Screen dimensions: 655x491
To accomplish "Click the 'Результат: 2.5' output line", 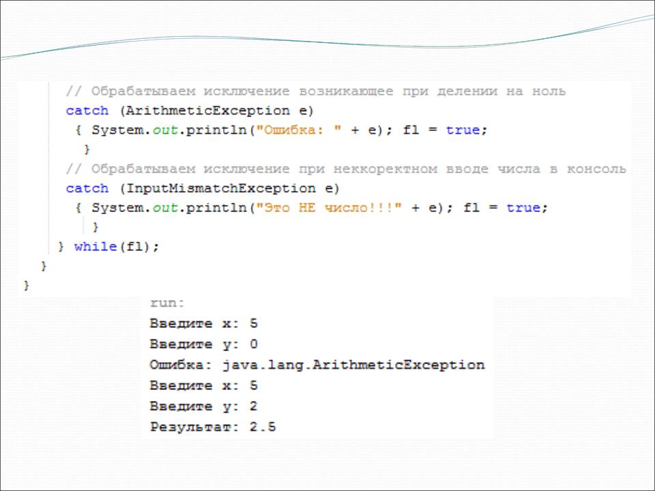I will pos(213,427).
